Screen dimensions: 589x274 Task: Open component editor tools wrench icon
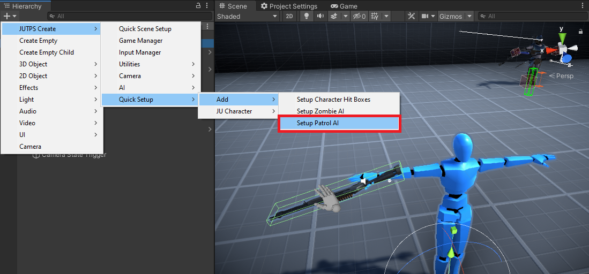tap(411, 16)
